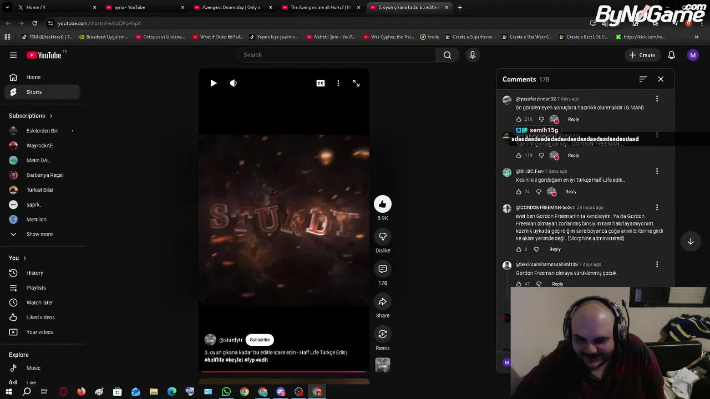Switch to the "Home / X" browser tab
Image resolution: width=710 pixels, height=399 pixels.
pos(55,7)
